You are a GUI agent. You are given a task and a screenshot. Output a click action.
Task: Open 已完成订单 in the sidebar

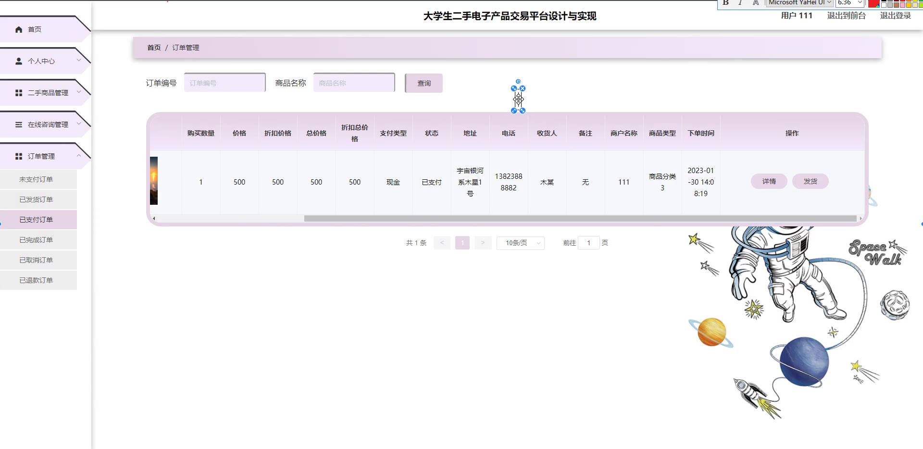[x=38, y=240]
